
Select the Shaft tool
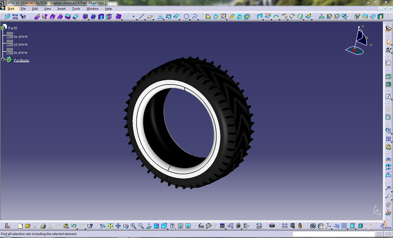[100, 17]
